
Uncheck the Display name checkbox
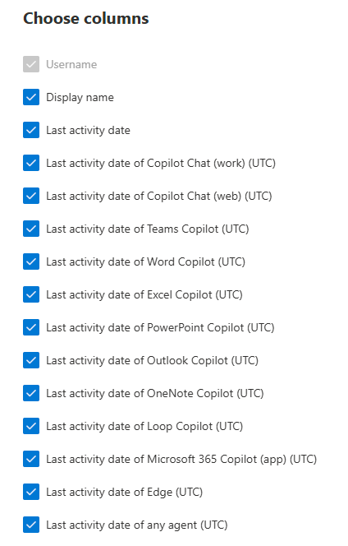[31, 97]
